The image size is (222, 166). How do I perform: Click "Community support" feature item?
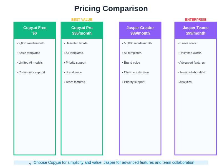(x=32, y=72)
